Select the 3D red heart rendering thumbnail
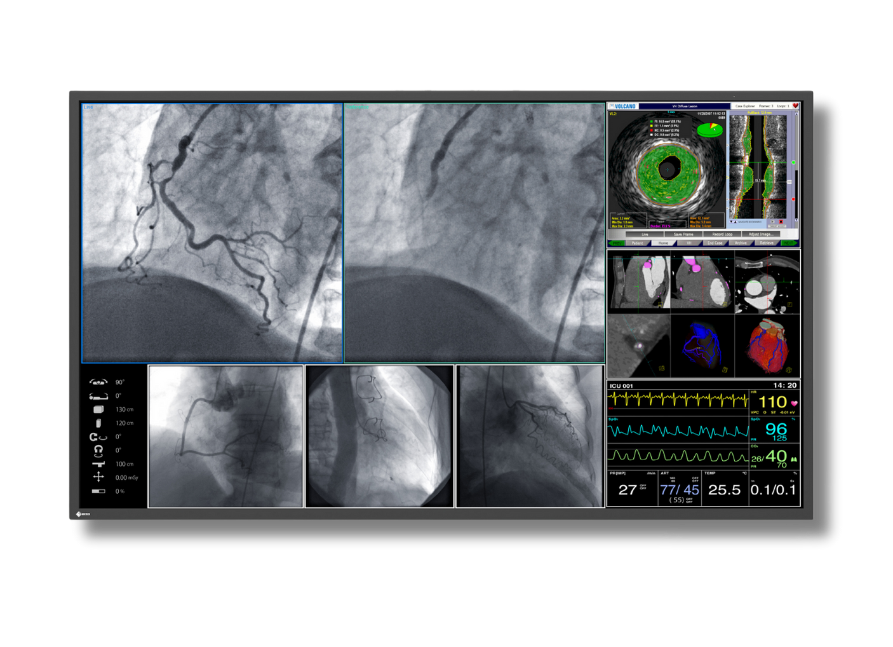 (x=767, y=346)
